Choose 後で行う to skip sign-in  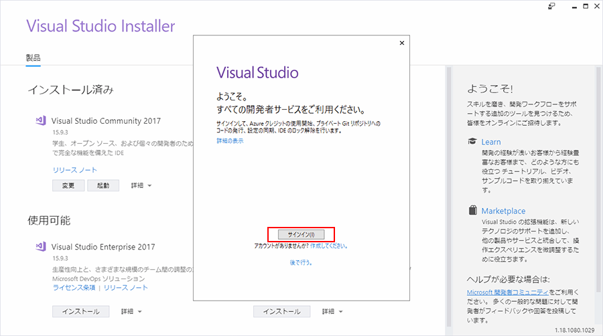[301, 262]
